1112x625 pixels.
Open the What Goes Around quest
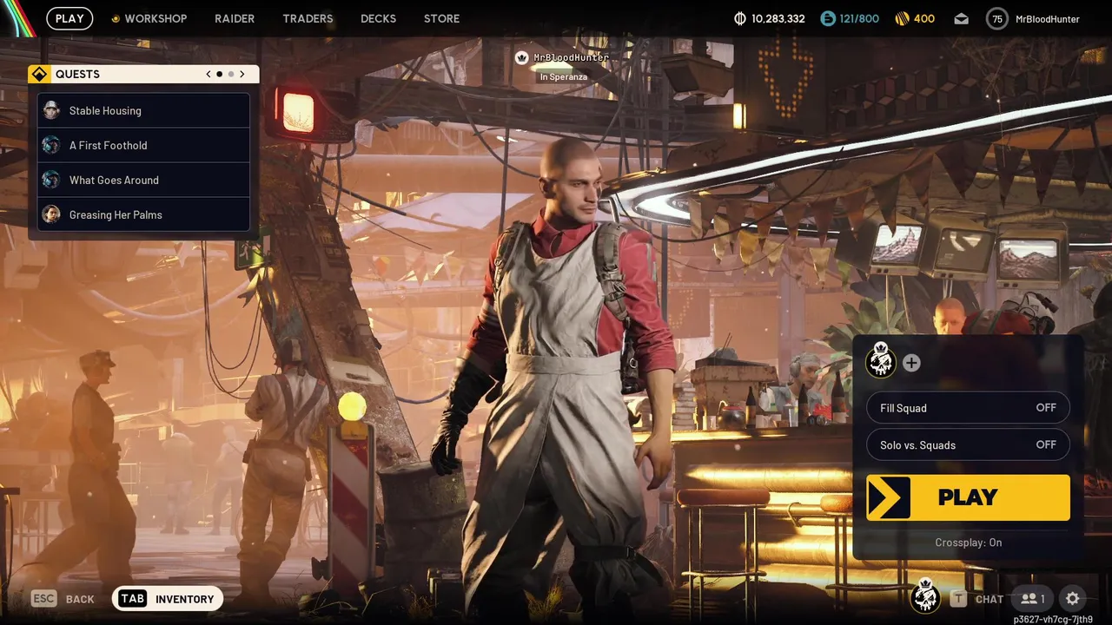[144, 180]
